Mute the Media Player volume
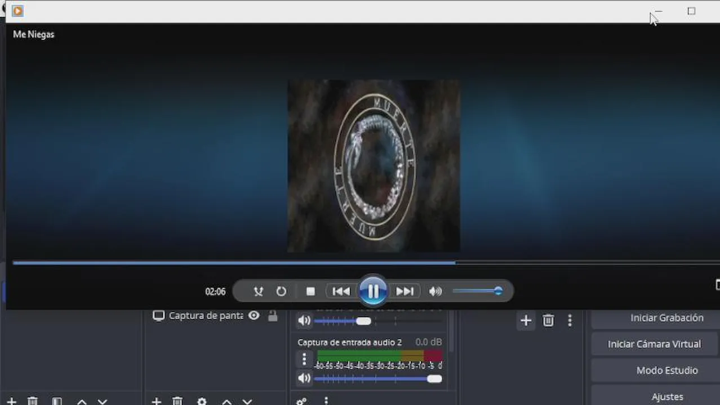 tap(435, 291)
